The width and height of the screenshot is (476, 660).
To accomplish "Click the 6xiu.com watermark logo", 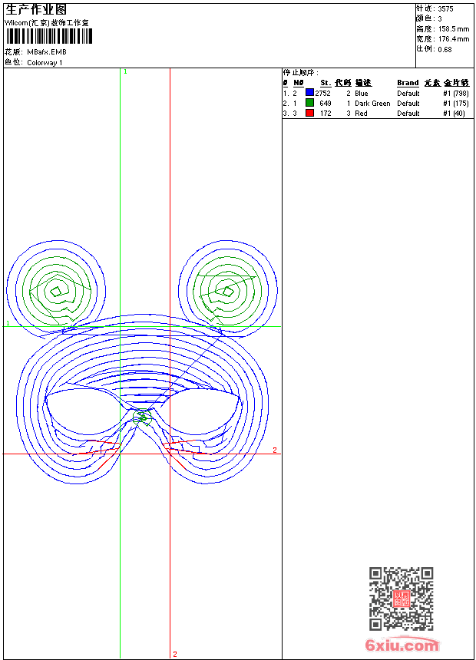I will pos(402,645).
